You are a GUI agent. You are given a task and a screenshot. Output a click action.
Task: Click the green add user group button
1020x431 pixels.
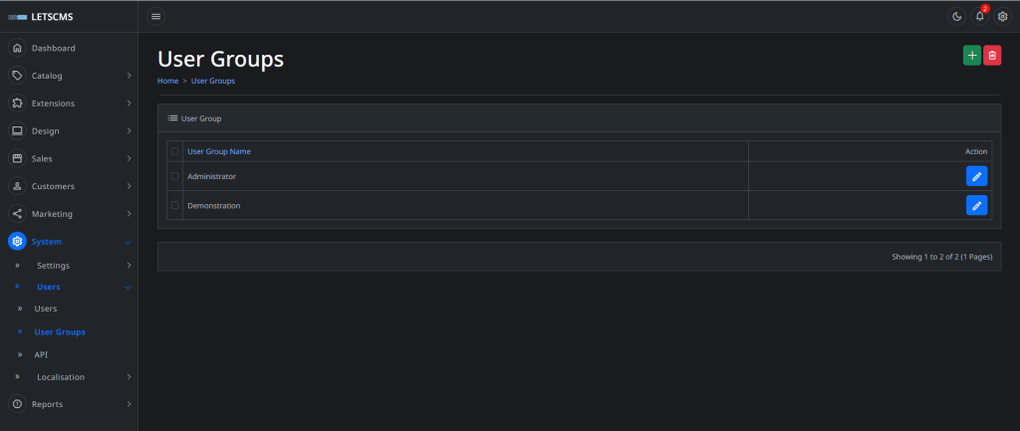point(971,56)
